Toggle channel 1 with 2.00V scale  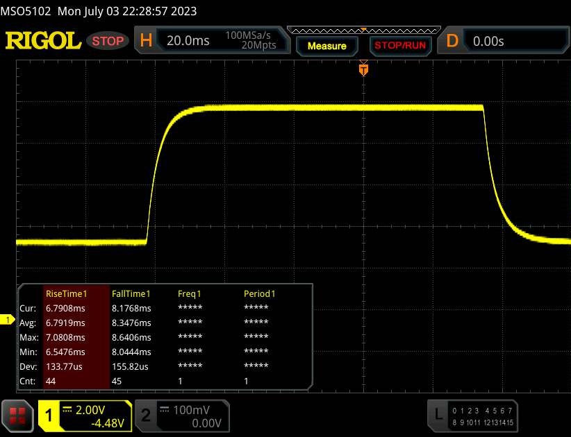click(85, 415)
